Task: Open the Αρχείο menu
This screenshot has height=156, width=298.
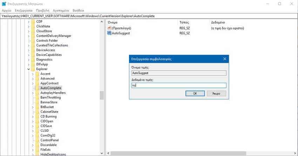Action: coord(7,11)
